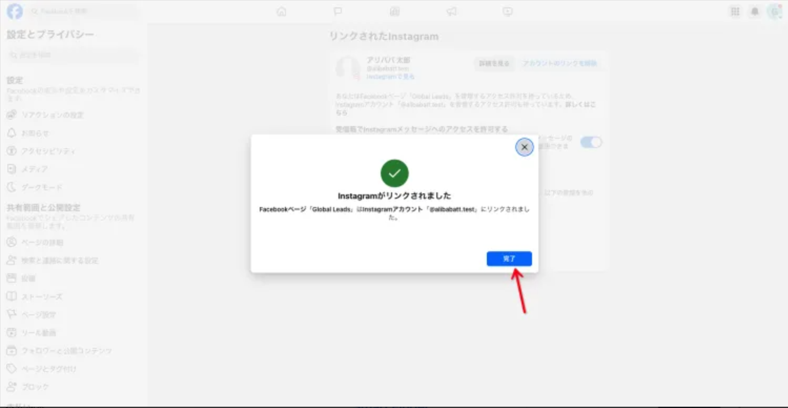Open the Pages flag icon in the top navigation
788x408 pixels.
[x=338, y=11]
